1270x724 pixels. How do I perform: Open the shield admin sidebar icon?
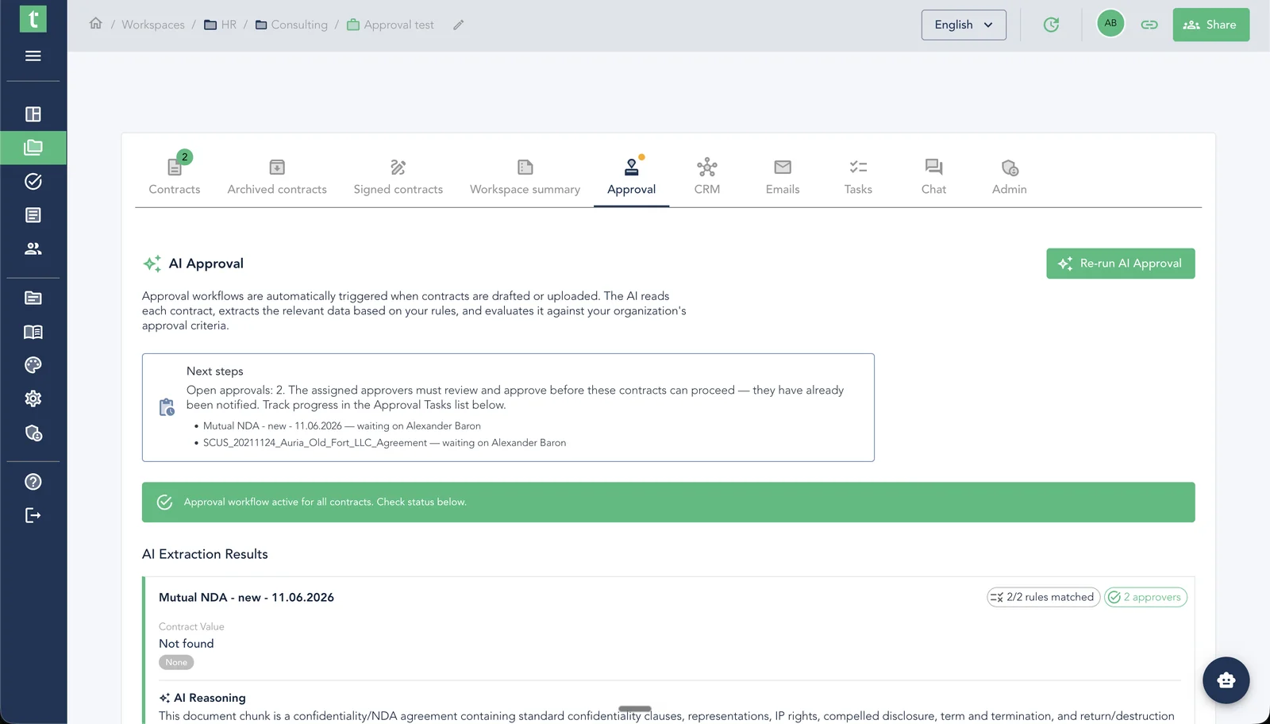(33, 433)
